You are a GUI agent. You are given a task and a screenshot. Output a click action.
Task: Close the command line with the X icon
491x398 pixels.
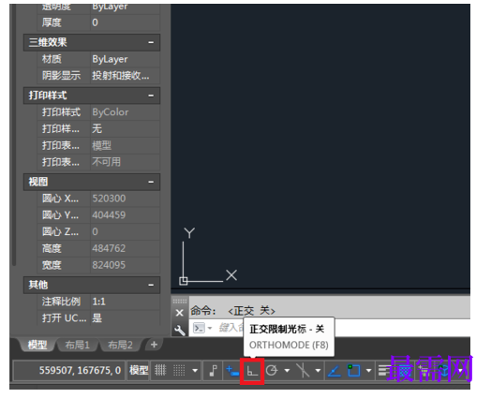point(179,313)
